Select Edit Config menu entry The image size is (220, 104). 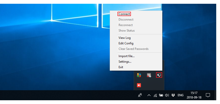pos(126,43)
